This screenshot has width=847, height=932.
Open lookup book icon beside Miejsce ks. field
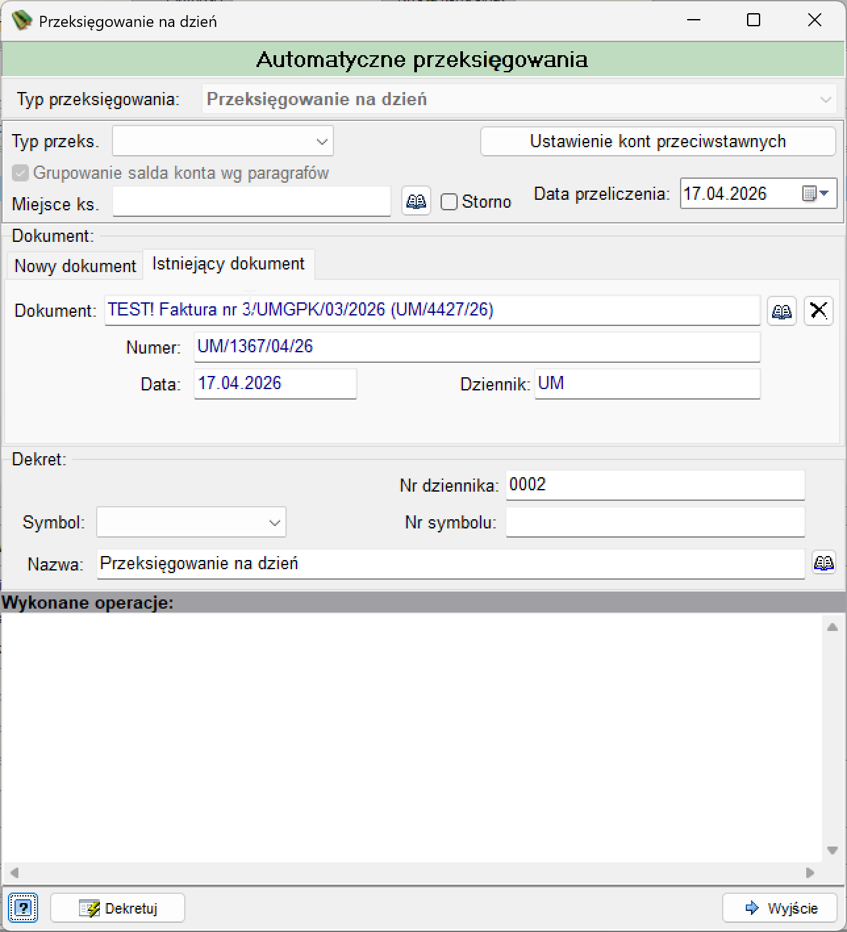pos(416,201)
